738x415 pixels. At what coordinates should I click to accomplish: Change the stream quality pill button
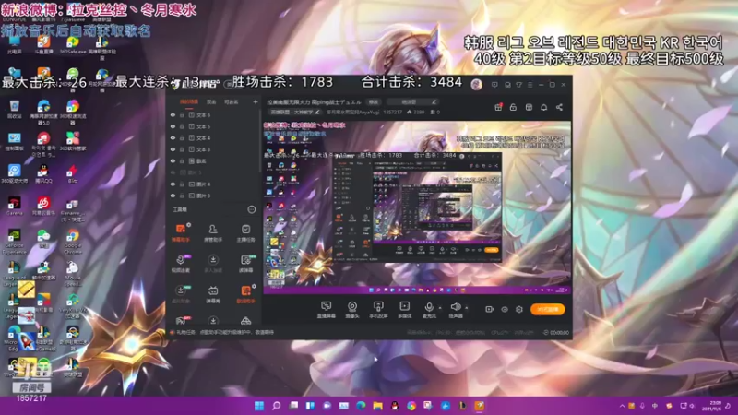pyautogui.click(x=374, y=102)
